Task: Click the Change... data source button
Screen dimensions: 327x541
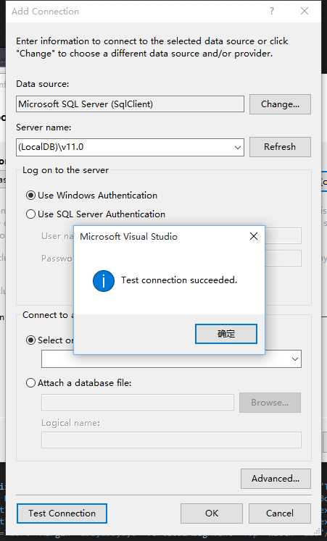Action: (280, 104)
